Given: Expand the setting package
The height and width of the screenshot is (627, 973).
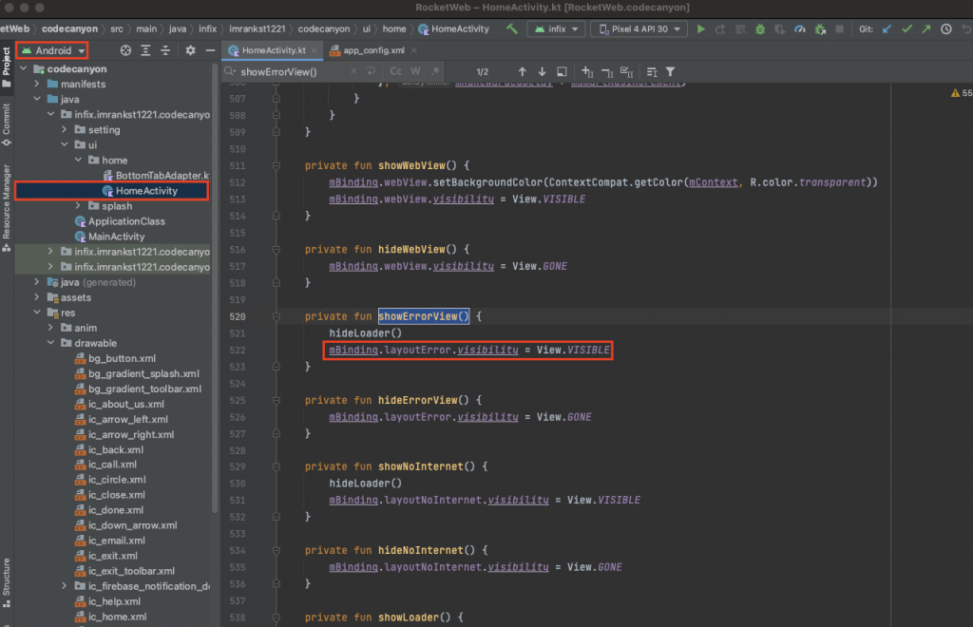Looking at the screenshot, I should [x=65, y=129].
